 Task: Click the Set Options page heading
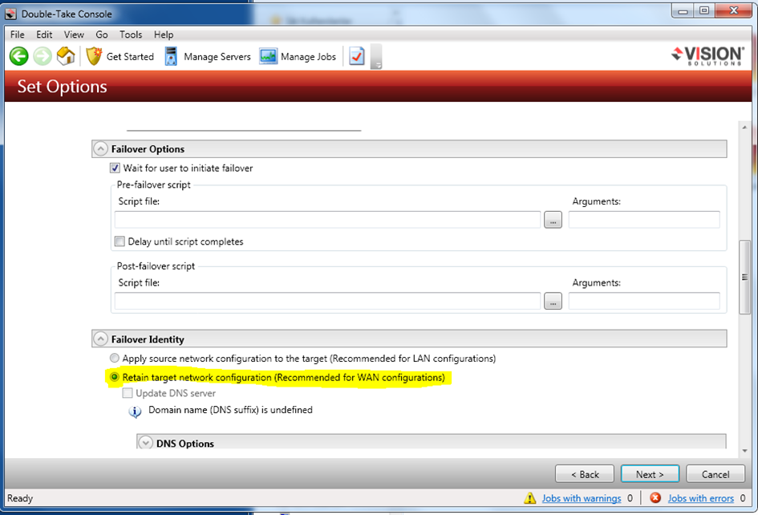(62, 87)
